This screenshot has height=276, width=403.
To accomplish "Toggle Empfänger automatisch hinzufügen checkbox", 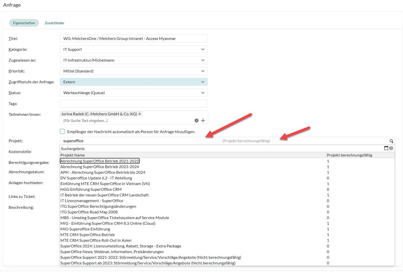I will click(62, 131).
